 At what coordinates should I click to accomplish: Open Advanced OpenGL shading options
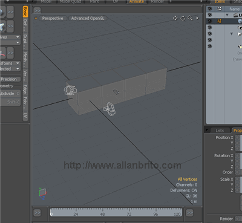coord(88,18)
